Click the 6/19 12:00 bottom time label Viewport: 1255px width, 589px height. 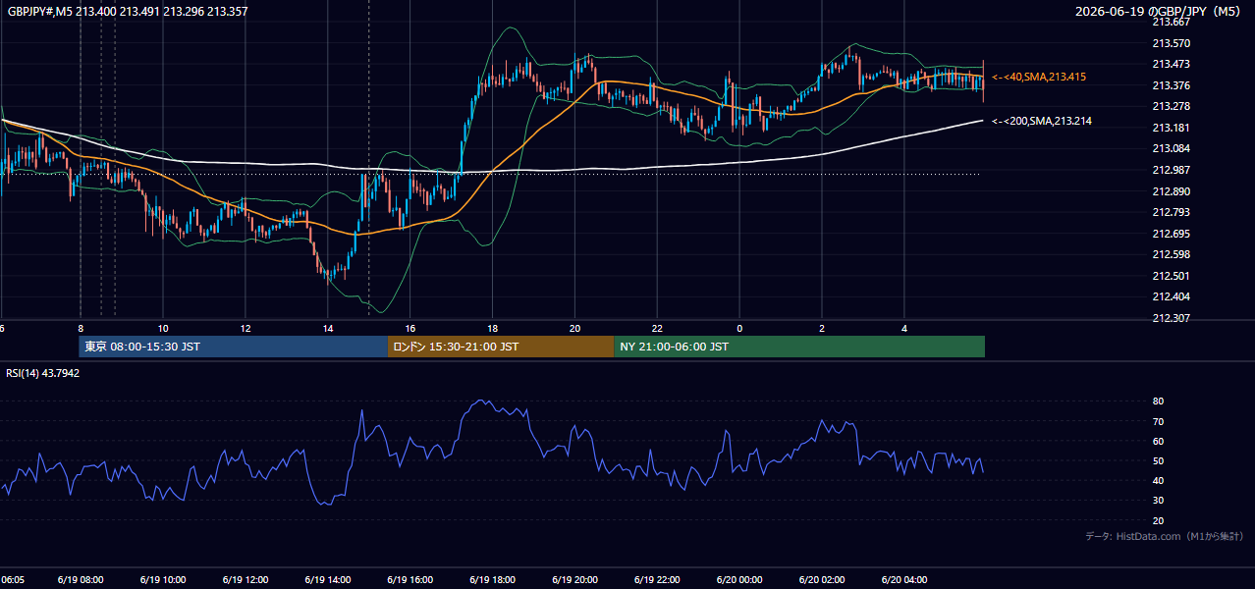point(246,580)
